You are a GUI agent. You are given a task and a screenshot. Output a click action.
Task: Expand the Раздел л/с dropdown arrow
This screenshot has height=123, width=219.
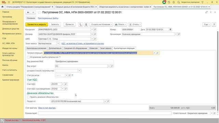pyautogui.click(x=105, y=101)
